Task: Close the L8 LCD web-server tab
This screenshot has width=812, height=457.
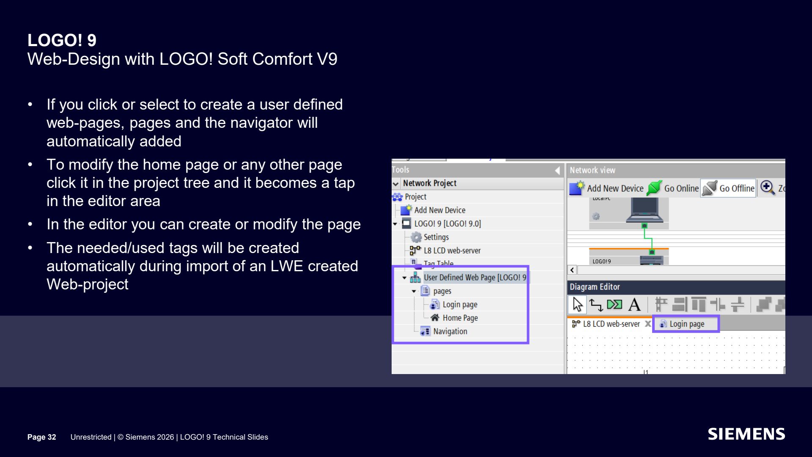Action: [x=647, y=324]
